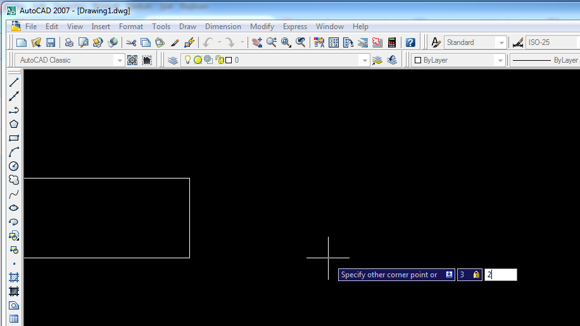Open the Modify menu
The width and height of the screenshot is (580, 326).
[x=262, y=27]
